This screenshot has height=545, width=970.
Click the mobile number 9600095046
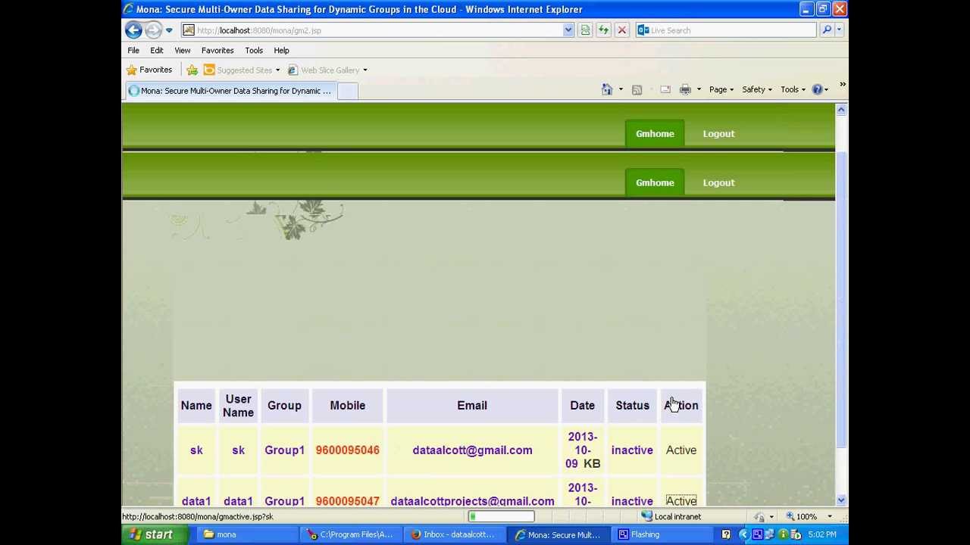point(348,450)
